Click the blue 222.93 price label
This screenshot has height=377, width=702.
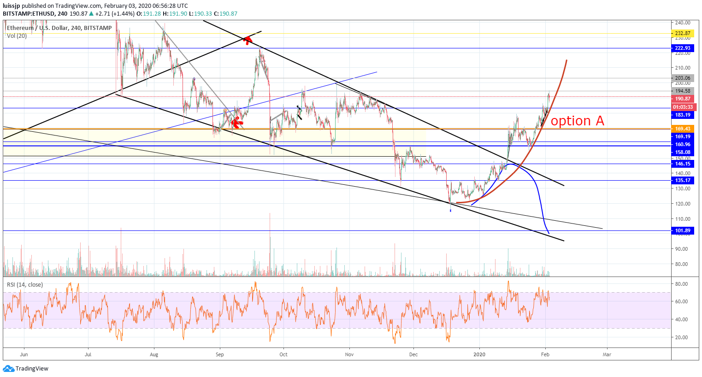click(x=682, y=48)
